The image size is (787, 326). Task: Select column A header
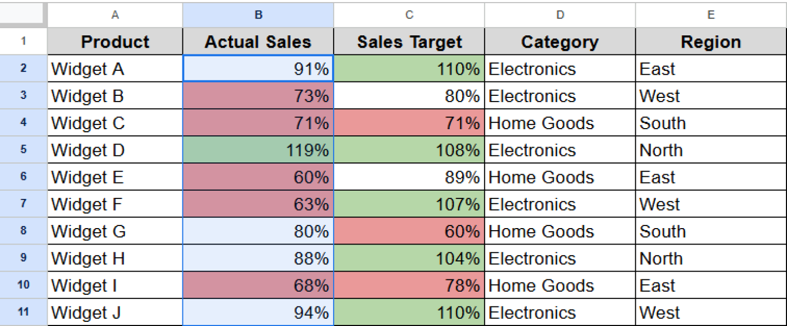coord(115,15)
